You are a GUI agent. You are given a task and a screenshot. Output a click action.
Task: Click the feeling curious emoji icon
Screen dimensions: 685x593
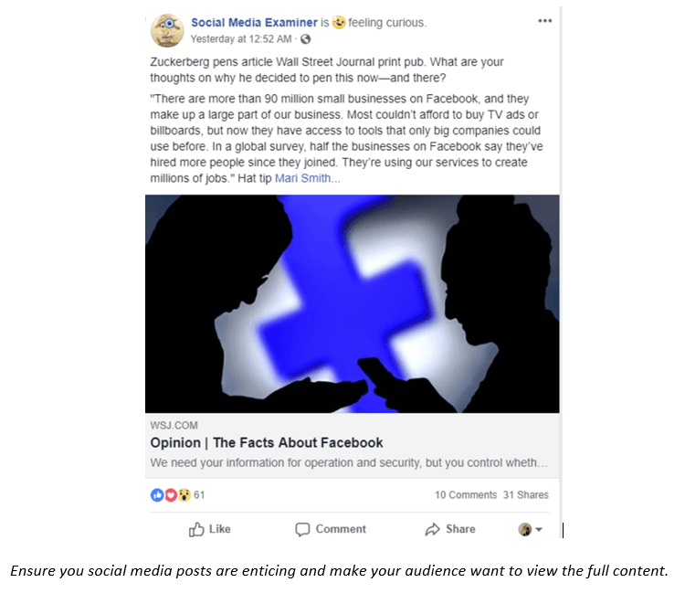[x=339, y=23]
